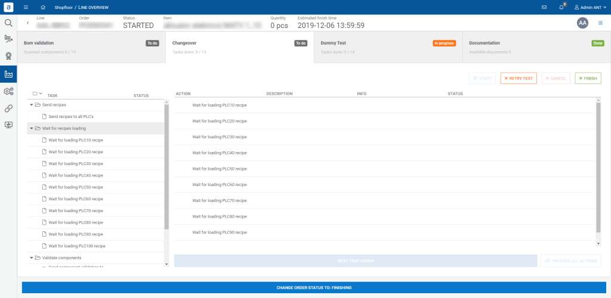The image size is (611, 298).
Task: Click the TASK column header
Action: pyautogui.click(x=53, y=95)
